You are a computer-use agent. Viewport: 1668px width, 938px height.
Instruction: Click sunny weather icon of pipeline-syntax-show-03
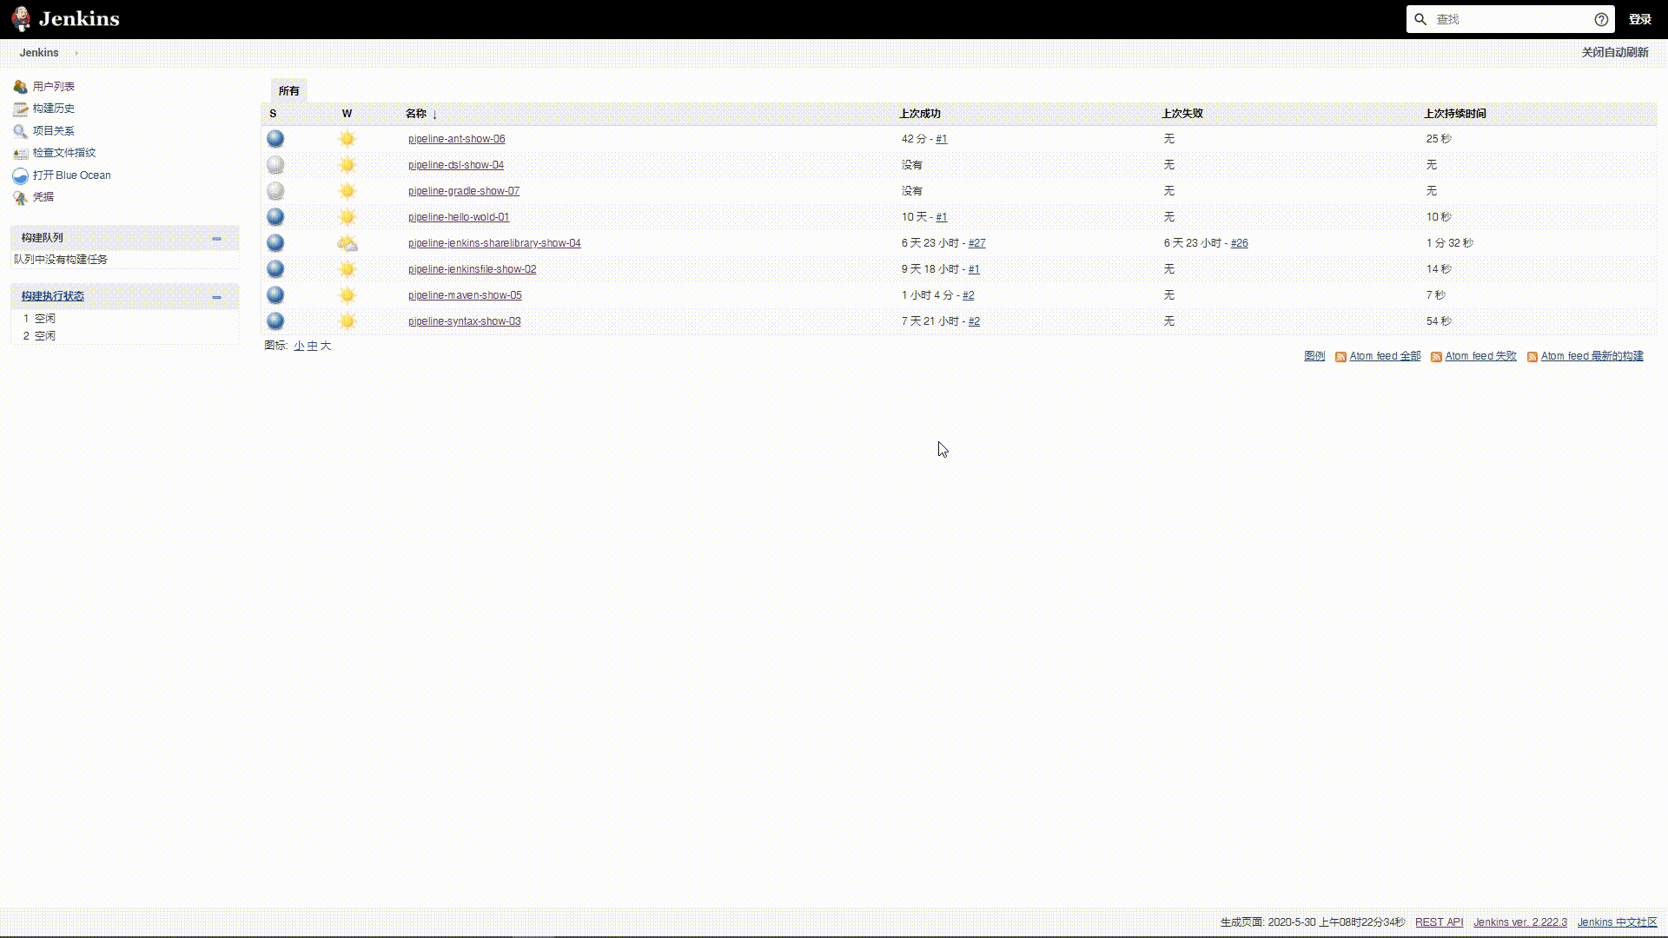(347, 321)
